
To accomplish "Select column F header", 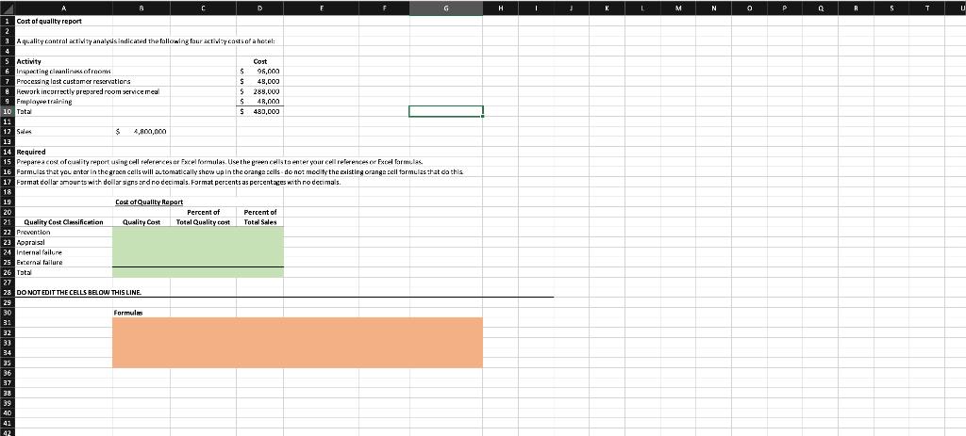I will [385, 8].
